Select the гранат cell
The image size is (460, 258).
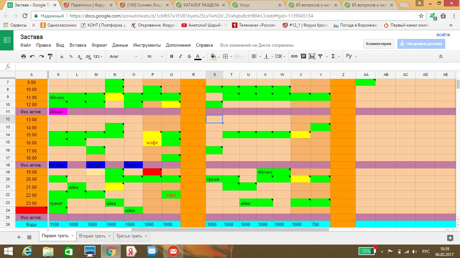pyautogui.click(x=58, y=203)
